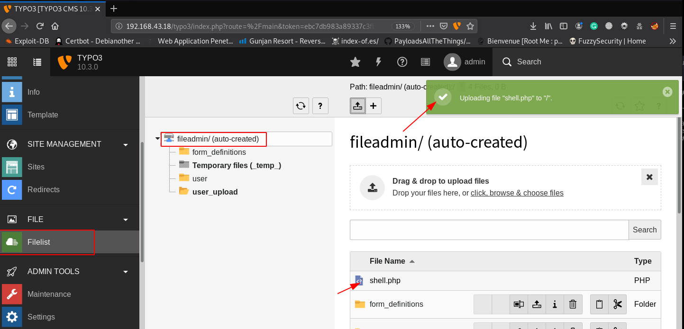Show info for form_definitions folder
Viewport: 684px width, 329px height.
[555, 304]
